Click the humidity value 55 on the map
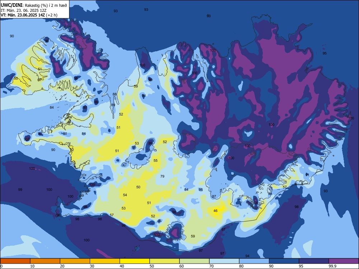Viewport: 359px width, 269px height. click(x=155, y=161)
